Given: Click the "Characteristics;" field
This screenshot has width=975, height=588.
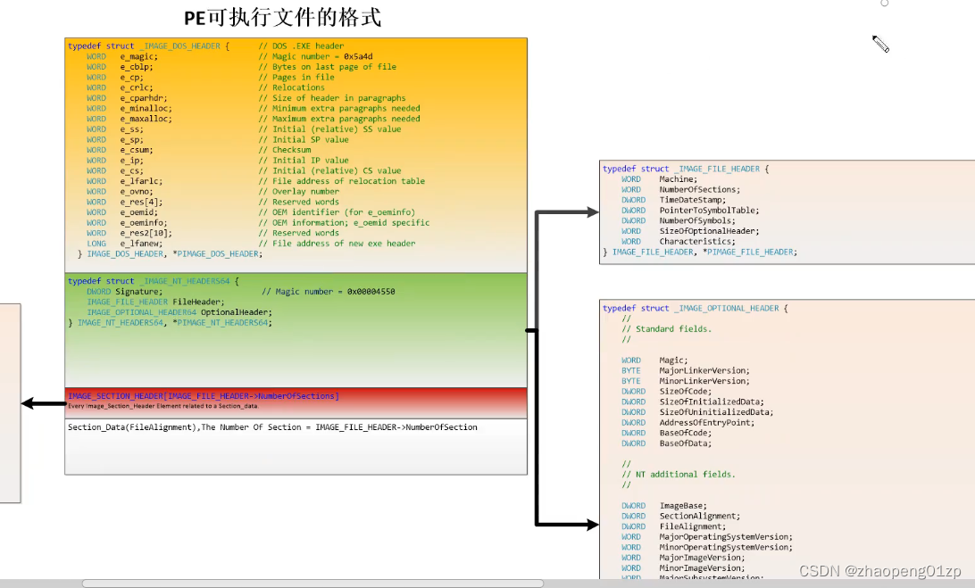Looking at the screenshot, I should tap(697, 242).
